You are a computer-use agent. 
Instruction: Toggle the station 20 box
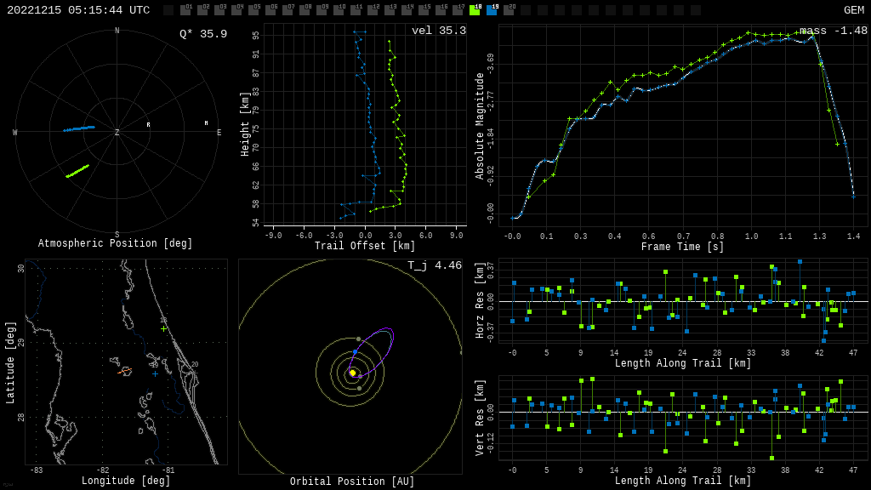[x=509, y=10]
